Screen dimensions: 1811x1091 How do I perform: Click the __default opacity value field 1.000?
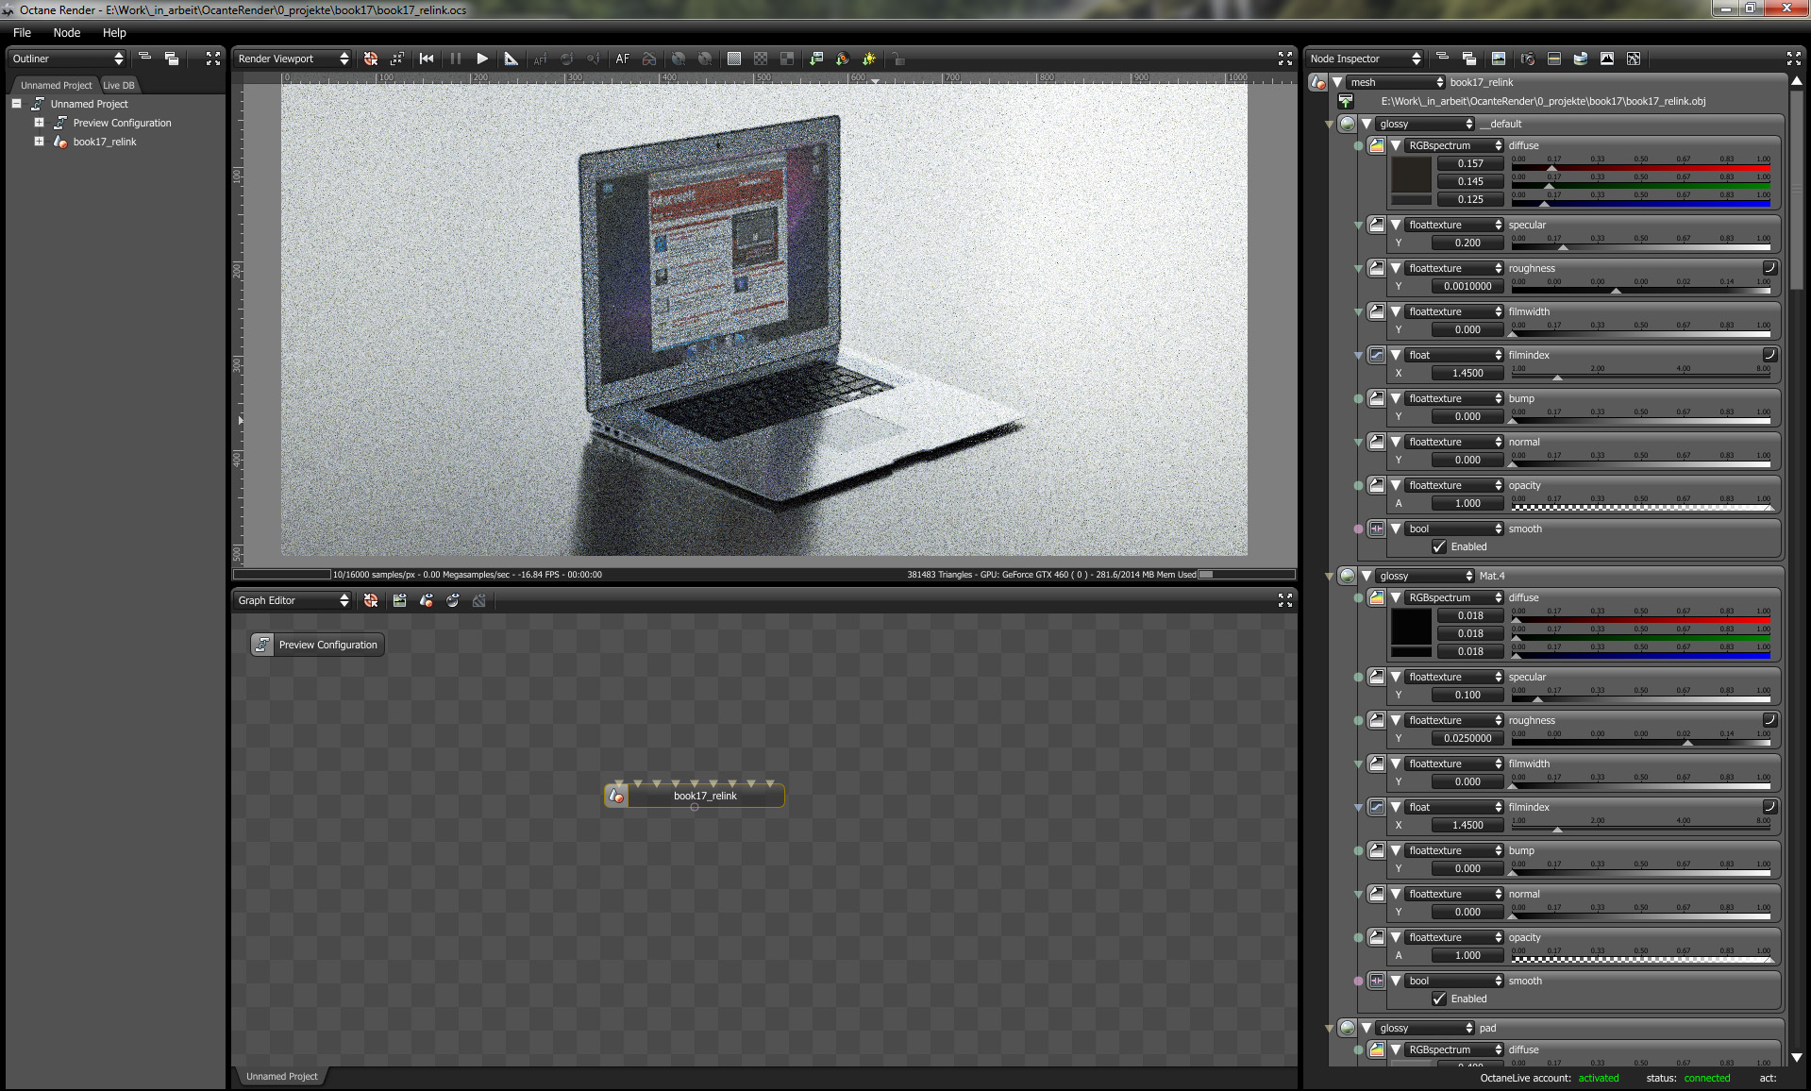click(1467, 503)
